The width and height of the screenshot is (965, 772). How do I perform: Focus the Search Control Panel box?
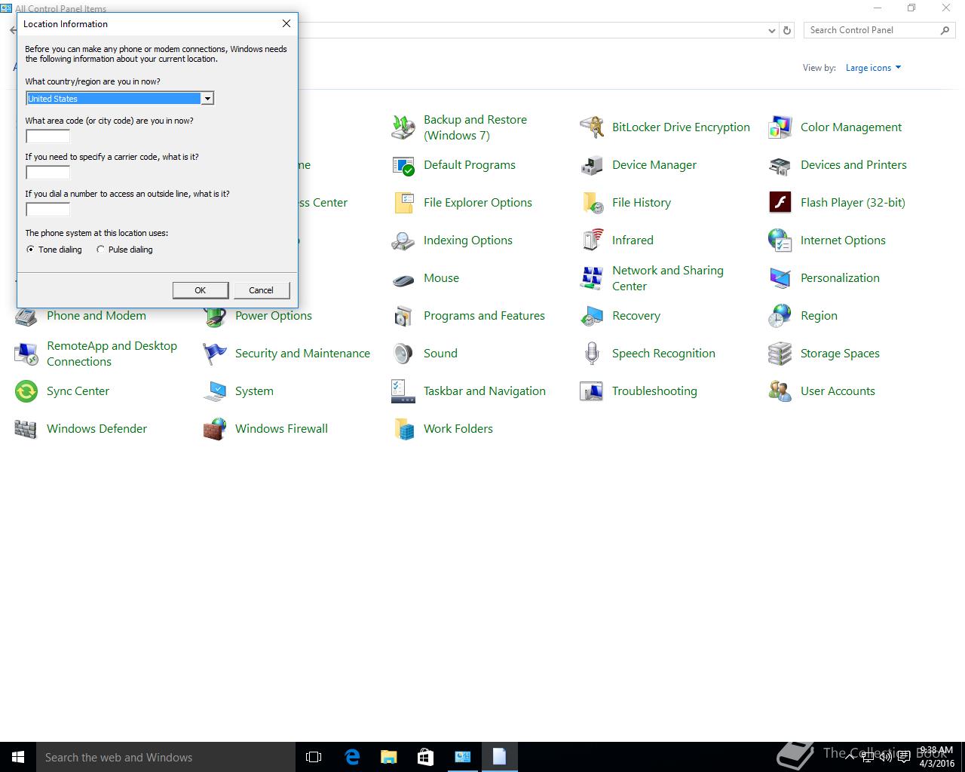pos(872,30)
